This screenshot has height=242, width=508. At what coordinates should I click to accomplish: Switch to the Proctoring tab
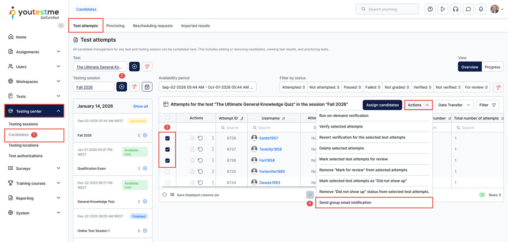point(115,26)
